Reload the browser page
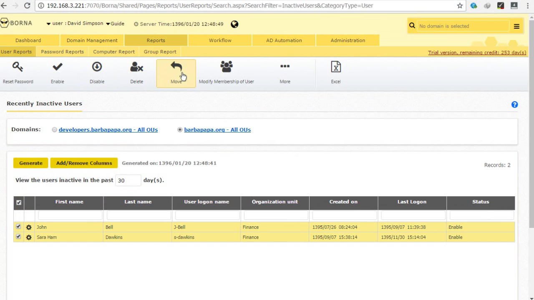 click(27, 6)
